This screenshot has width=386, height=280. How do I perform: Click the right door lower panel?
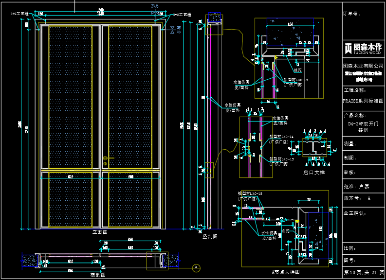coord(129,199)
